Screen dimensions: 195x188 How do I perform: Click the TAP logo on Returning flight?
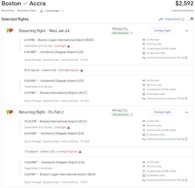[x=9, y=112]
